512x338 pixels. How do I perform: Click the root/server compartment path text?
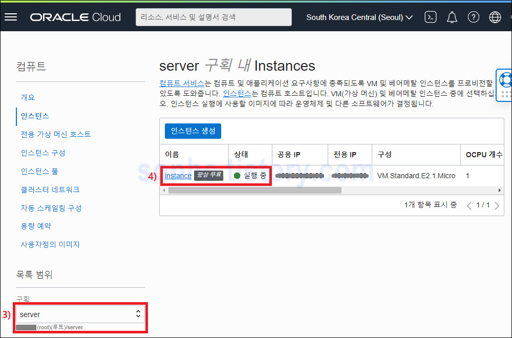pyautogui.click(x=60, y=327)
